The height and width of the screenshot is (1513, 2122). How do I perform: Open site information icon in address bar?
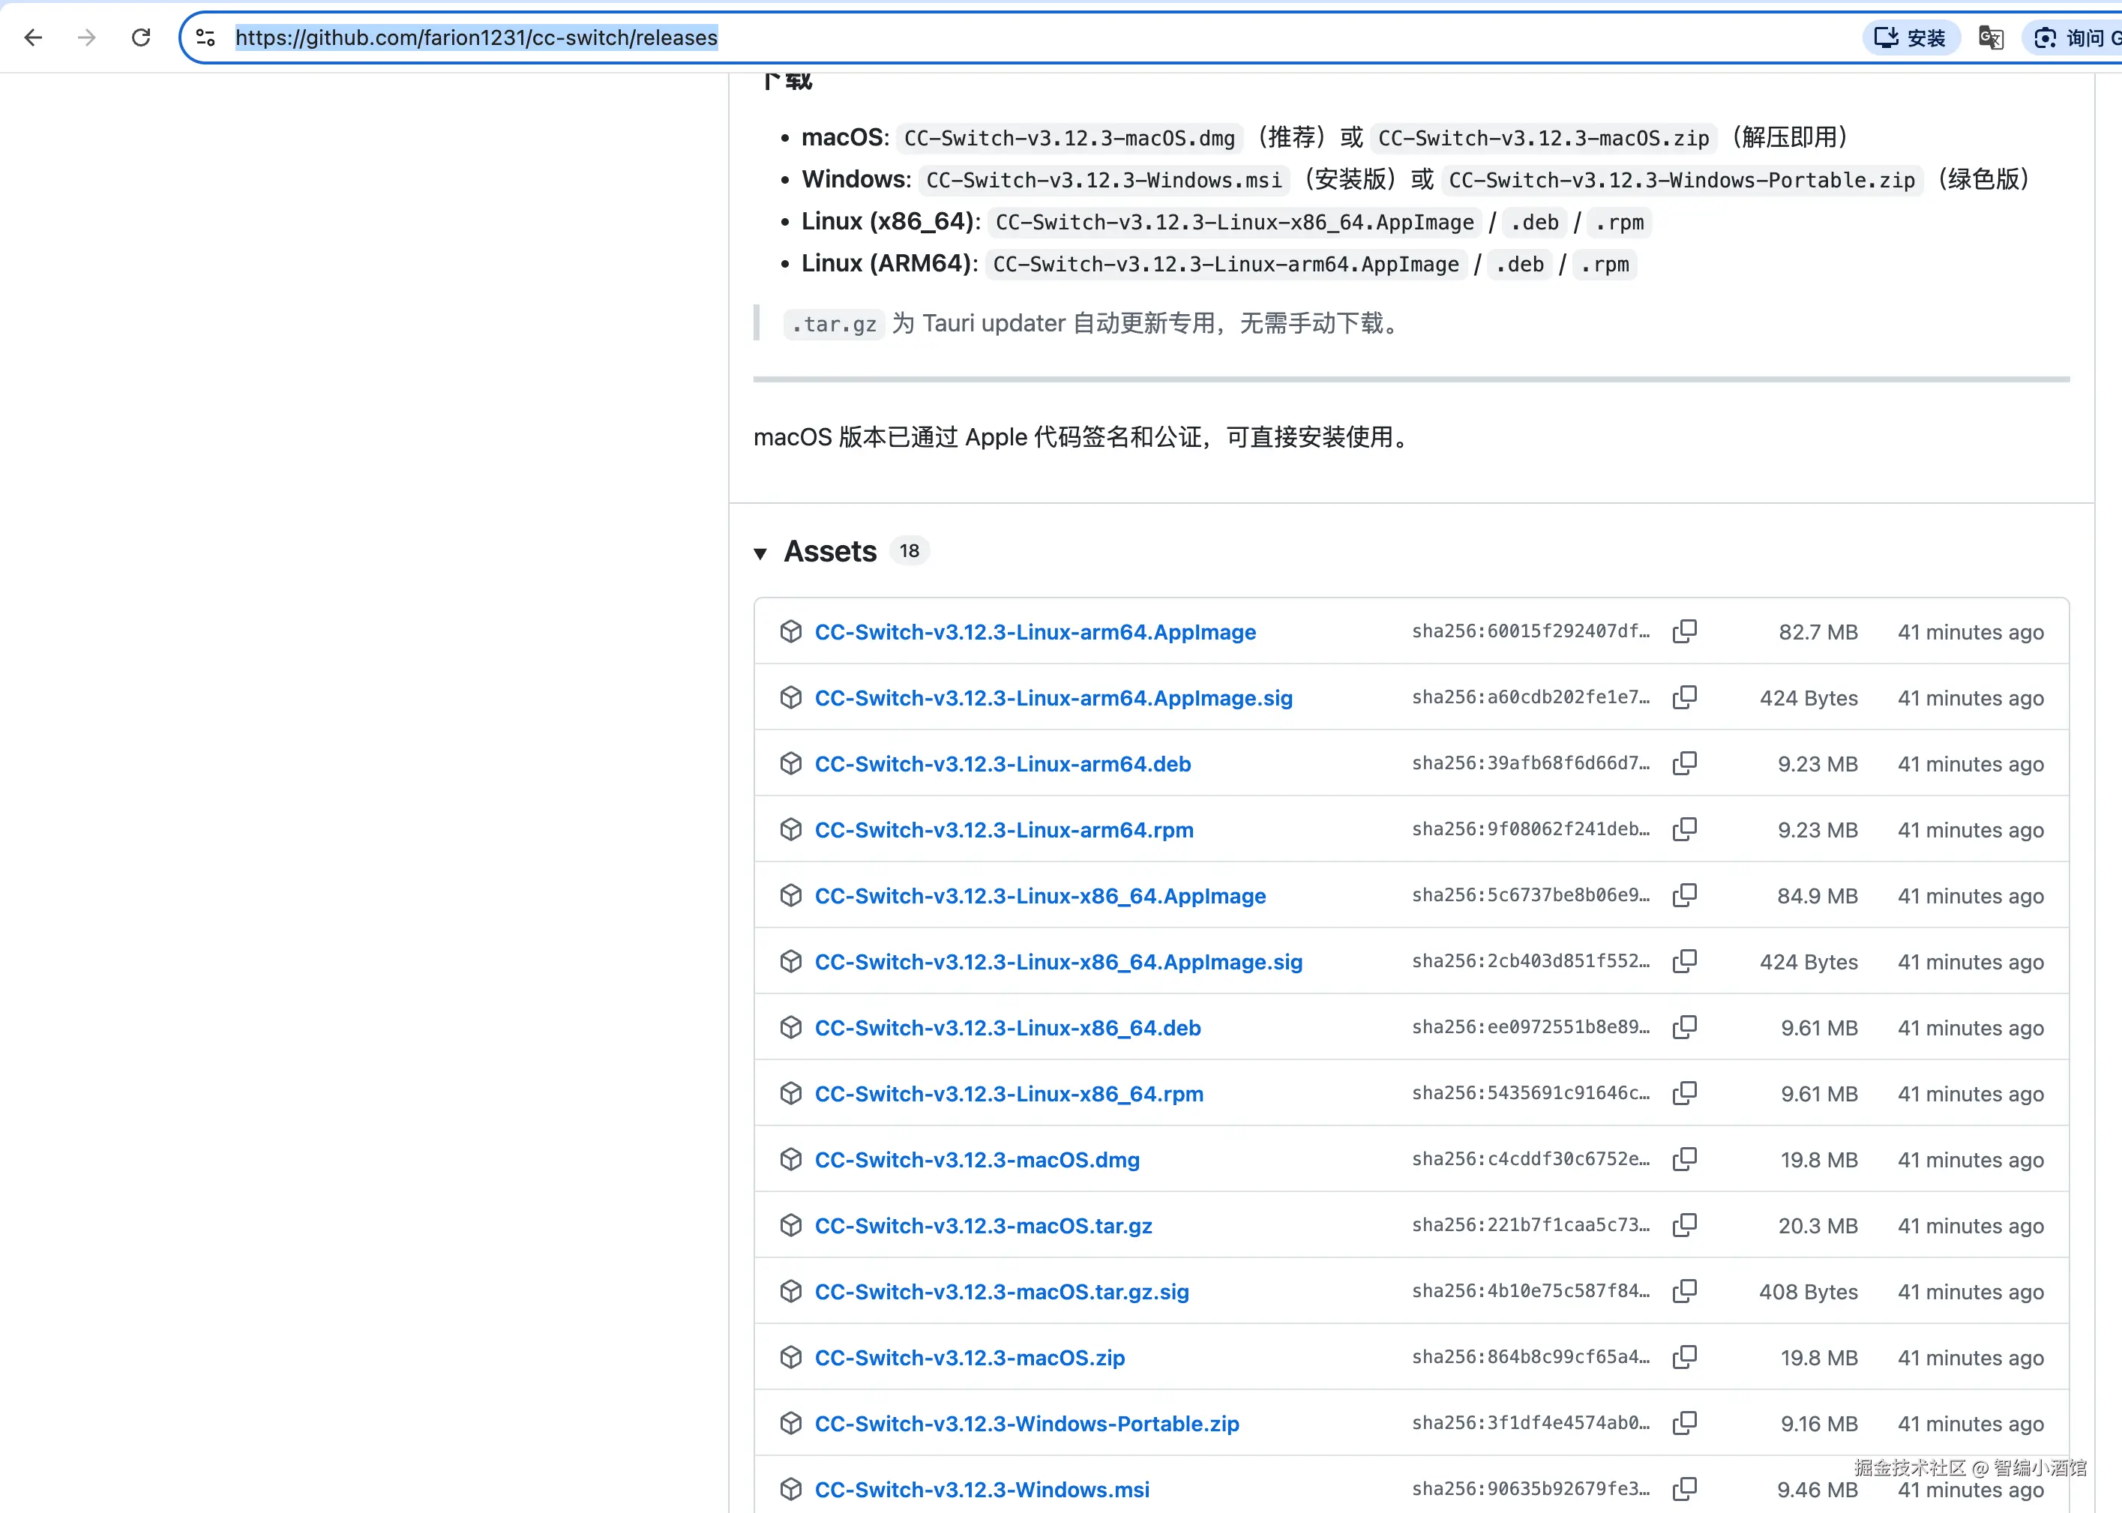point(206,37)
